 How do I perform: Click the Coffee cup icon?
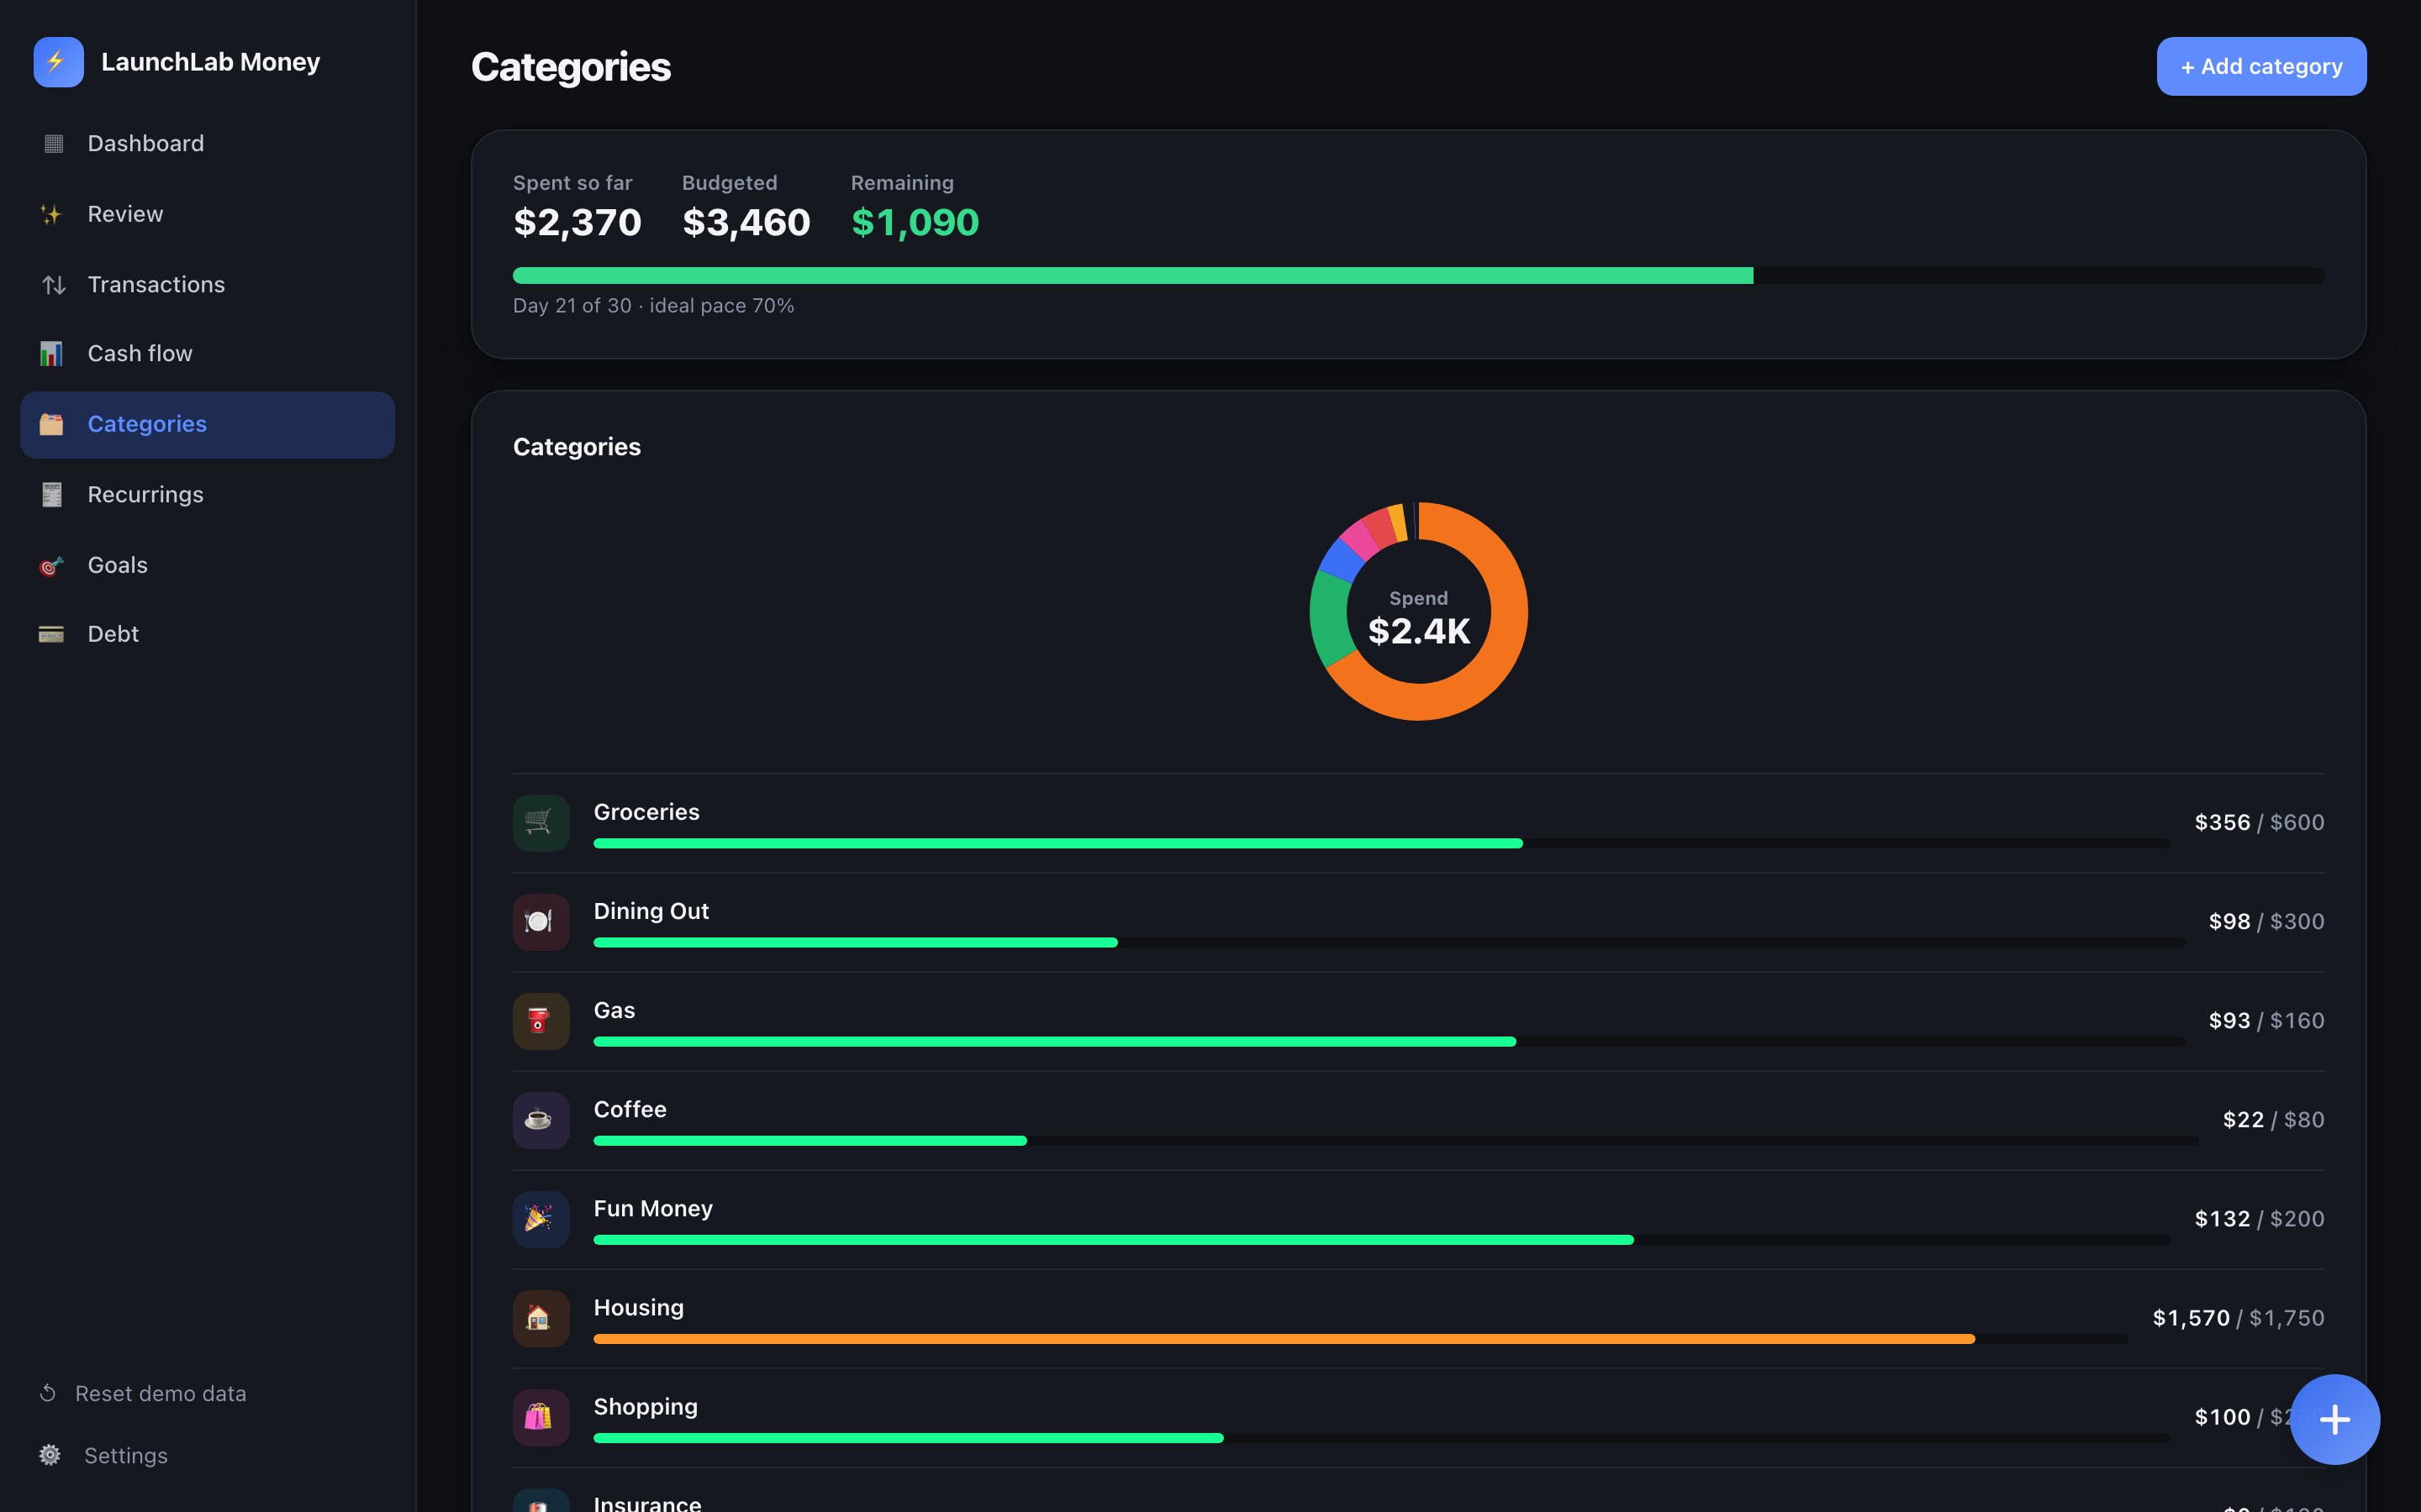pyautogui.click(x=541, y=1120)
